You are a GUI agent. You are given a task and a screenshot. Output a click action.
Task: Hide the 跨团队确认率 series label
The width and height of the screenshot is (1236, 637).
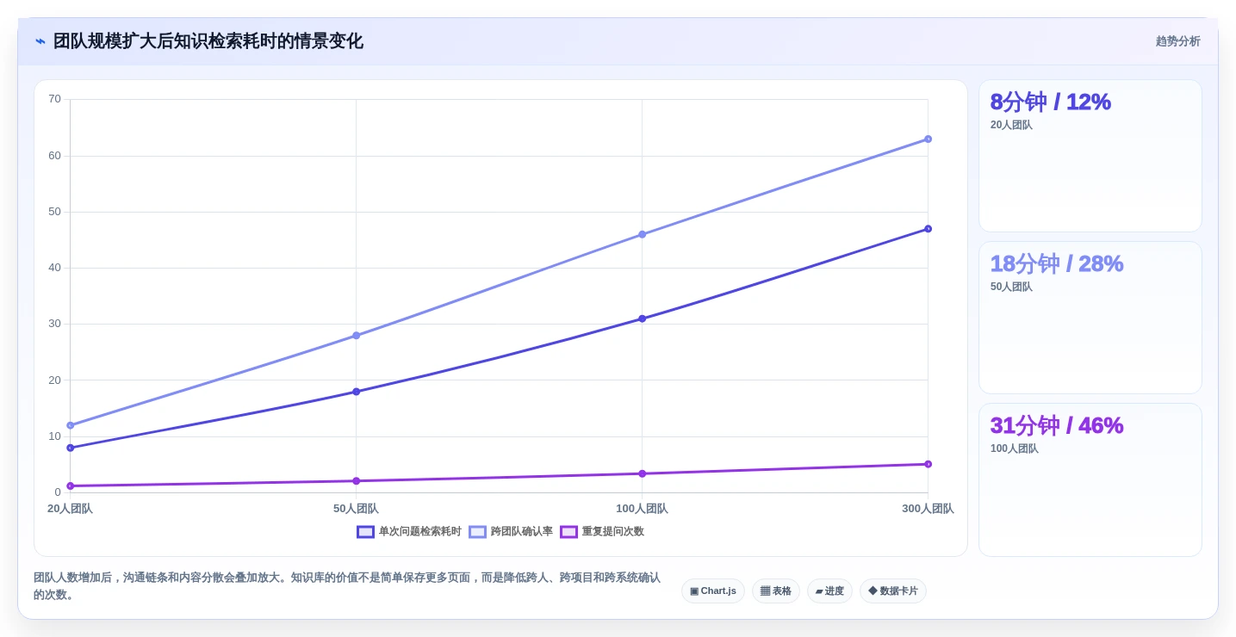[x=522, y=532]
